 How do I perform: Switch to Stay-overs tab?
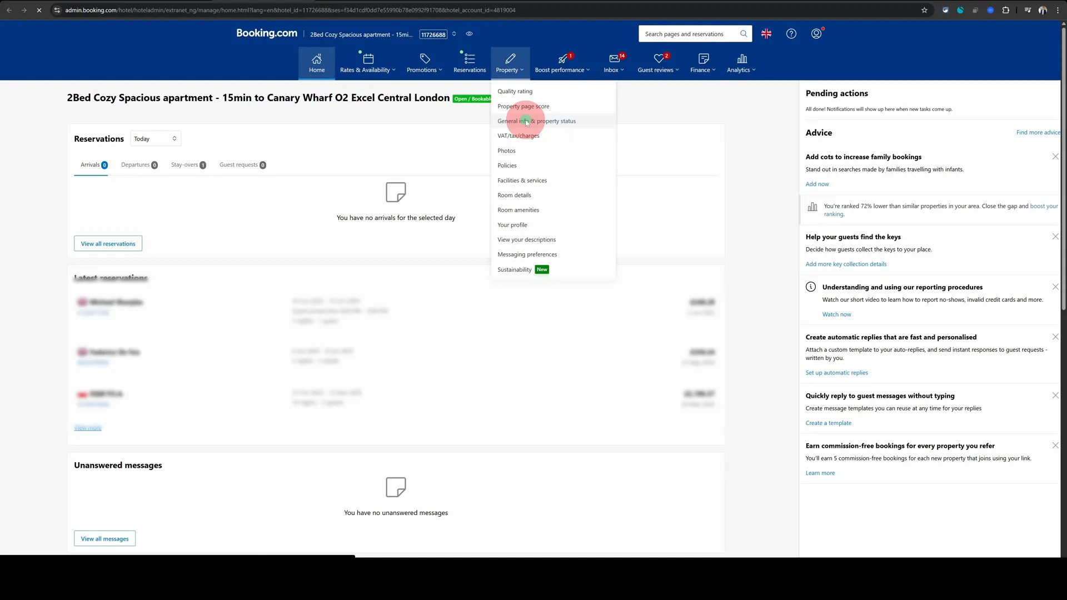188,165
